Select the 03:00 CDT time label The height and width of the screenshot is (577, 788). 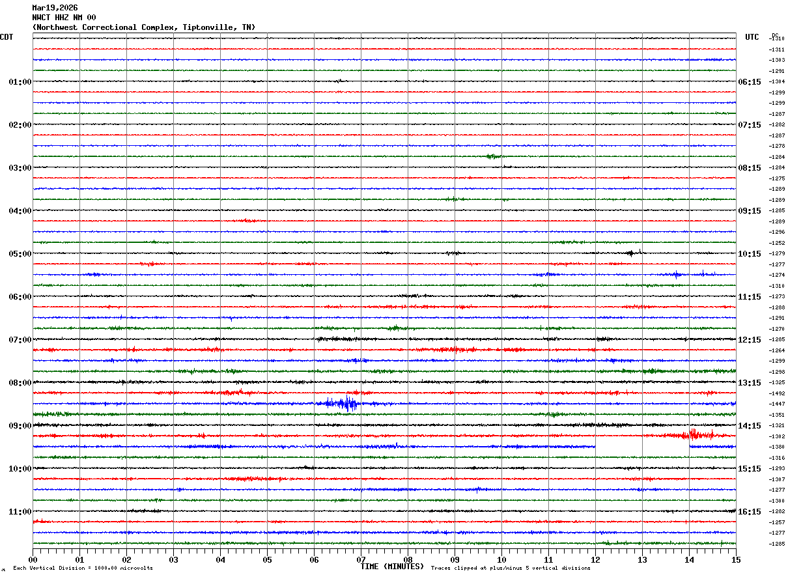[20, 168]
